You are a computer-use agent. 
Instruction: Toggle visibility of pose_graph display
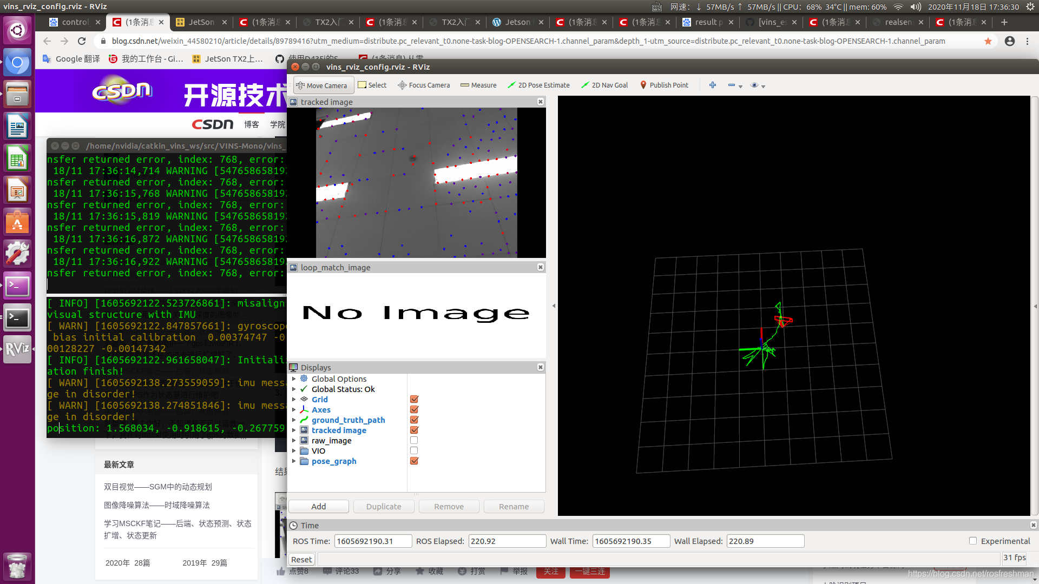[x=414, y=461]
